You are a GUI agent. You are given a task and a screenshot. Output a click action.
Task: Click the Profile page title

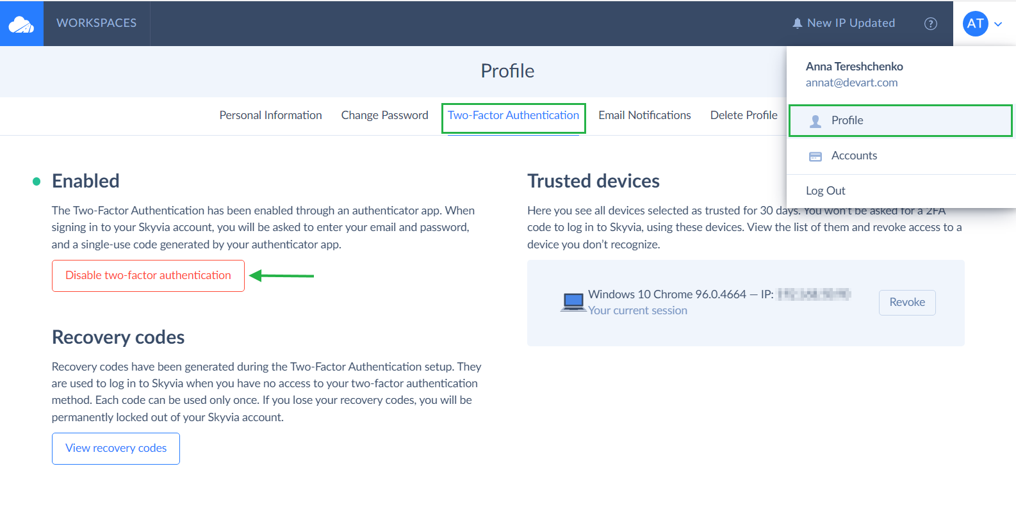(x=507, y=71)
